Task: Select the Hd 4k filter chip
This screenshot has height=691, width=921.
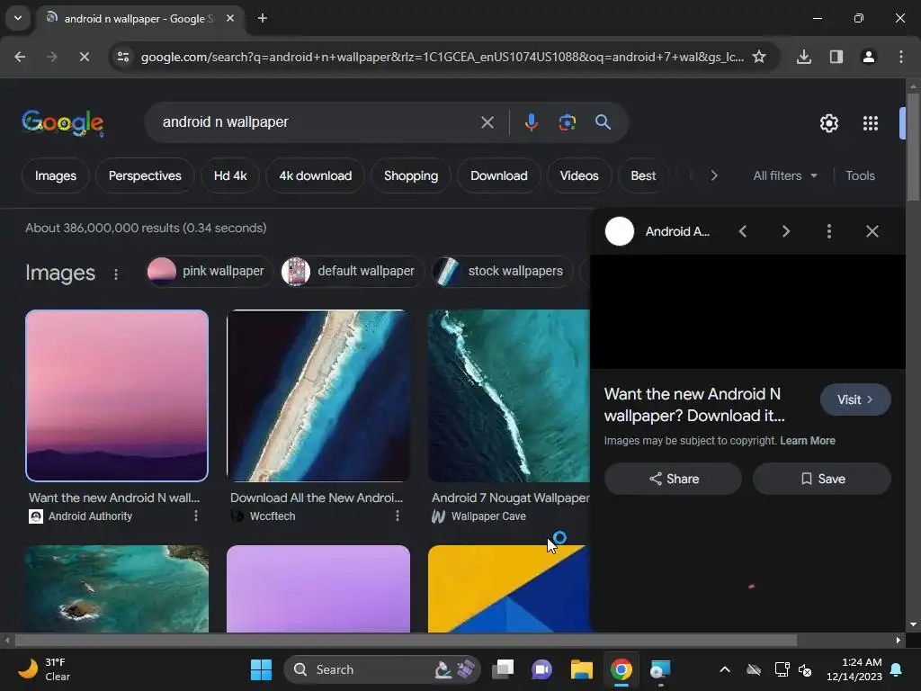Action: tap(229, 175)
